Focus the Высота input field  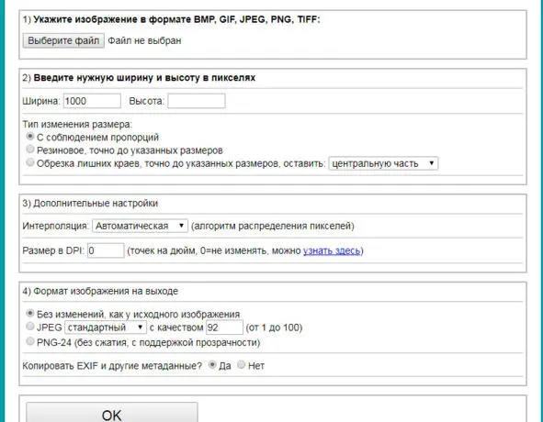click(x=197, y=101)
